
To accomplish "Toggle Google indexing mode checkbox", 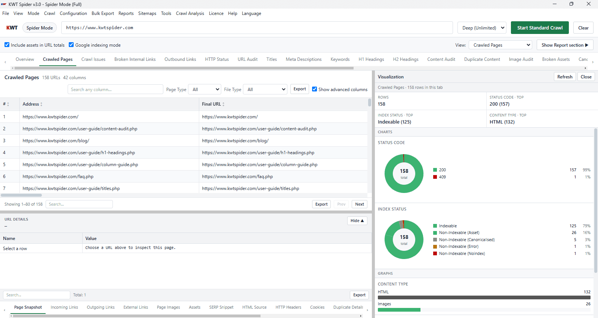I will click(71, 45).
